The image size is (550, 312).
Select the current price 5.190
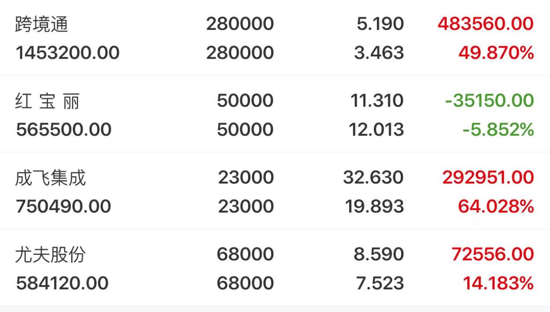click(380, 24)
